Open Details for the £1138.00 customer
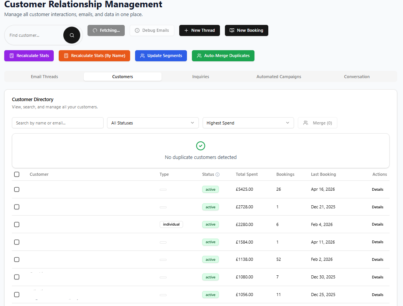Screen dimensions: 403x306 (378, 260)
